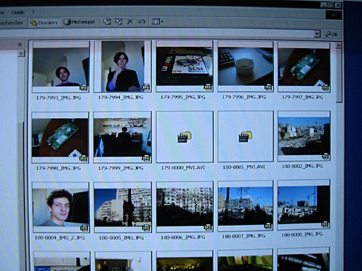Click JPG badge on 180-8004_IMG_2.JPG thumbnail
The image size is (362, 271).
[x=84, y=228]
